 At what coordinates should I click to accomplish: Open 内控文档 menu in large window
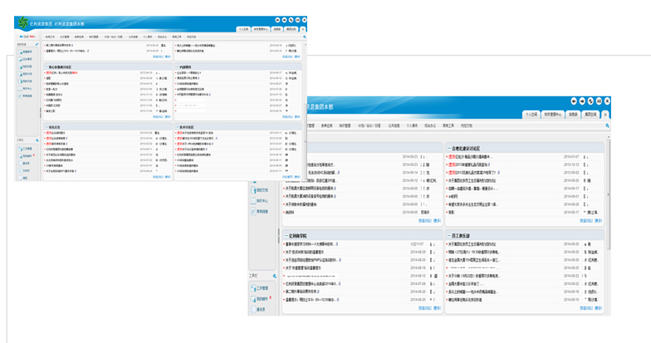click(x=467, y=125)
